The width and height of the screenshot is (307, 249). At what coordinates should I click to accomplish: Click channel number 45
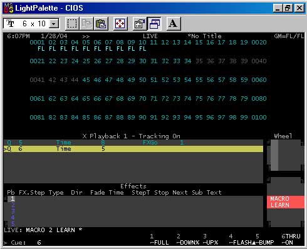(x=86, y=80)
